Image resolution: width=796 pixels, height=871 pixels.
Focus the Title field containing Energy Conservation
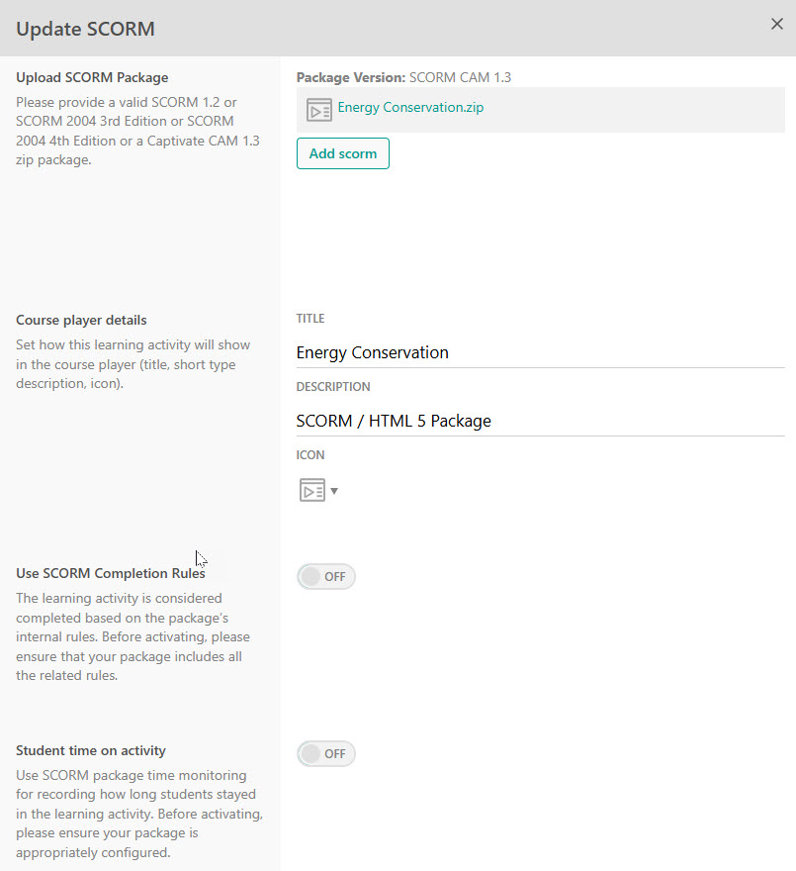(539, 352)
